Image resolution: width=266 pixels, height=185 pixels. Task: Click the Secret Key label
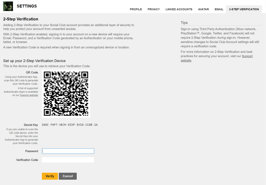click(31, 125)
